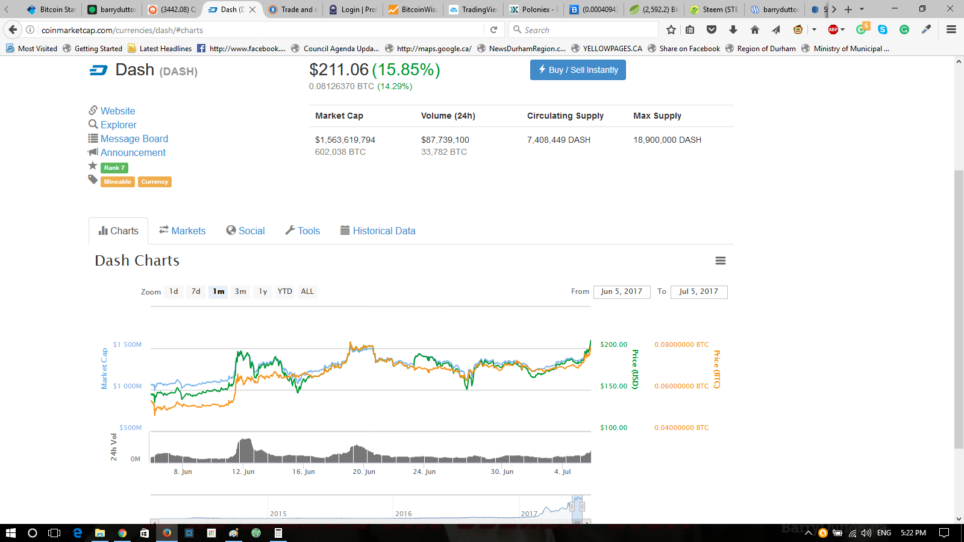Screen dimensions: 964x542
Task: Open the chart context menu icon
Action: pyautogui.click(x=720, y=261)
